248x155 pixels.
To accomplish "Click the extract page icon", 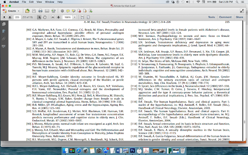I will click(x=91, y=11).
